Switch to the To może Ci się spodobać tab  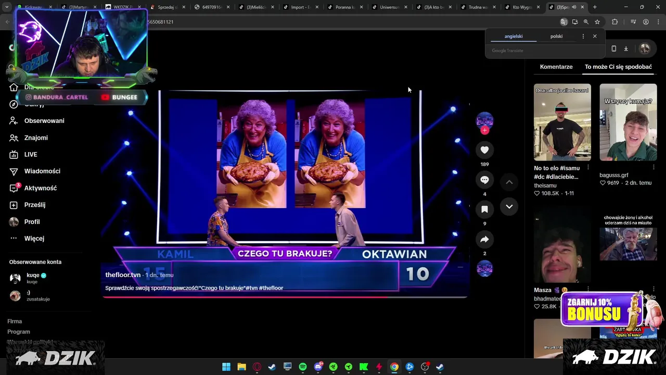(618, 67)
